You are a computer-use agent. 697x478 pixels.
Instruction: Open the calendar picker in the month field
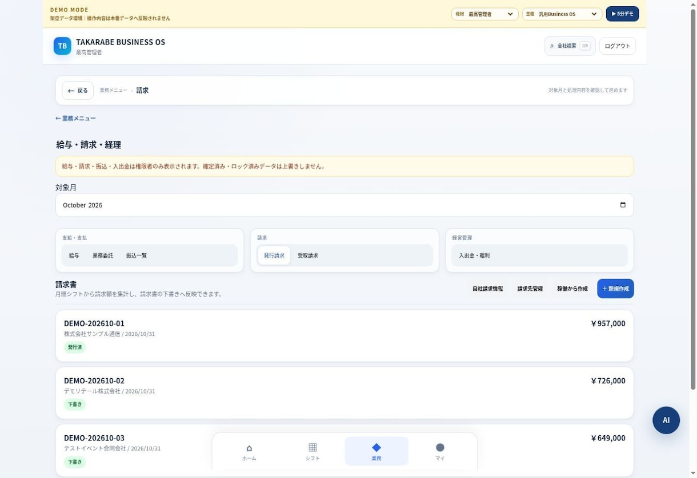(623, 205)
